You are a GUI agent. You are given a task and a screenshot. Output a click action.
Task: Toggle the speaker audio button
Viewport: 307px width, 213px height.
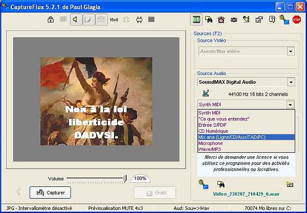tap(75, 20)
